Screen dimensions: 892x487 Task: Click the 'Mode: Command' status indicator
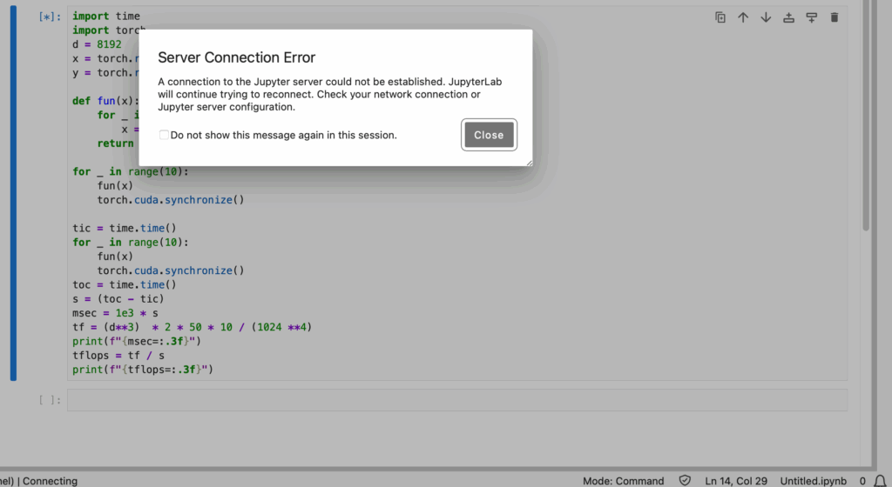pyautogui.click(x=622, y=481)
